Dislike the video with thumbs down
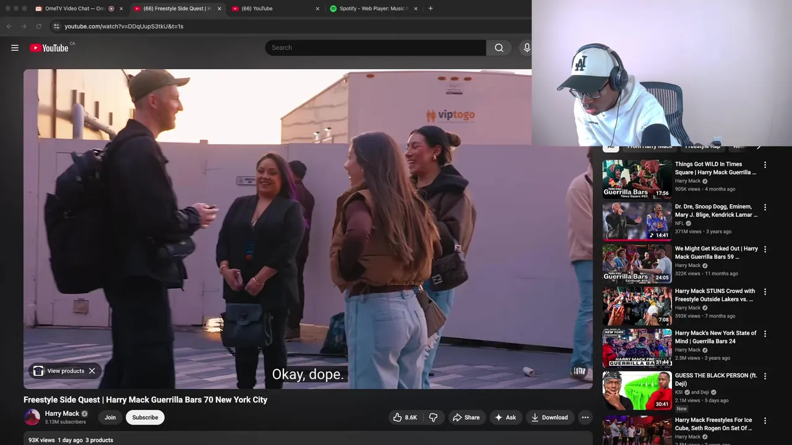The width and height of the screenshot is (792, 445). pyautogui.click(x=433, y=417)
